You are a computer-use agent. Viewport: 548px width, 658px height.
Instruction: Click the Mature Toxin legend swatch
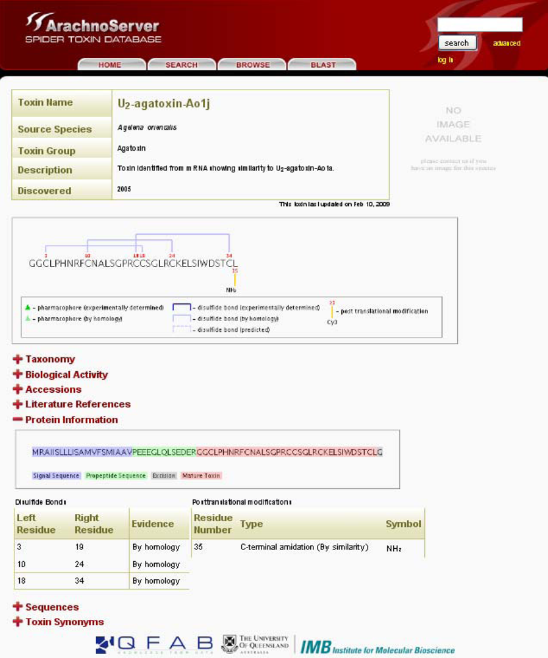tap(201, 476)
